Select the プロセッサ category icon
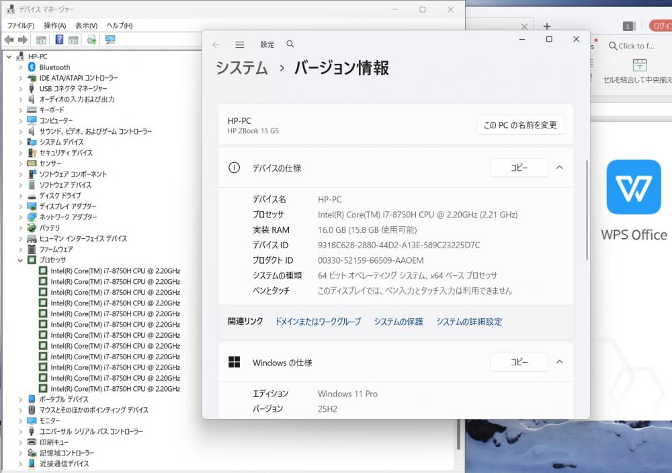 click(x=32, y=260)
